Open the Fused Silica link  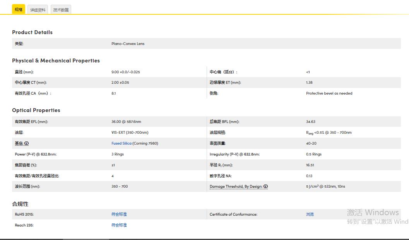click(x=122, y=143)
